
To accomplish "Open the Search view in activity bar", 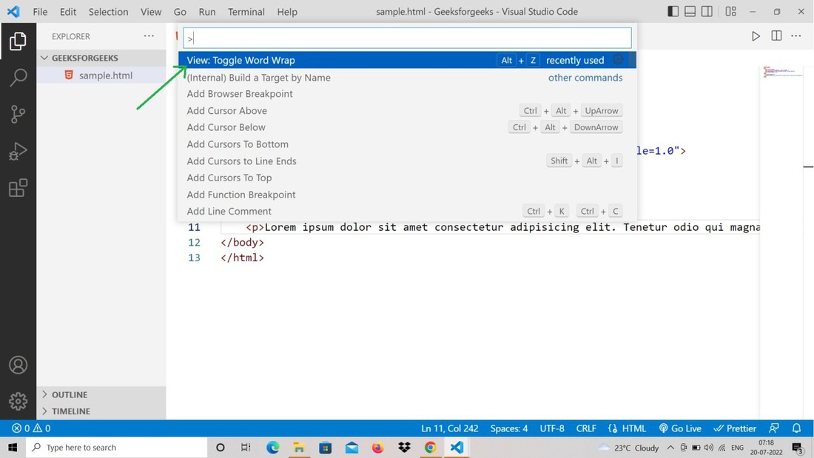I will 18,78.
